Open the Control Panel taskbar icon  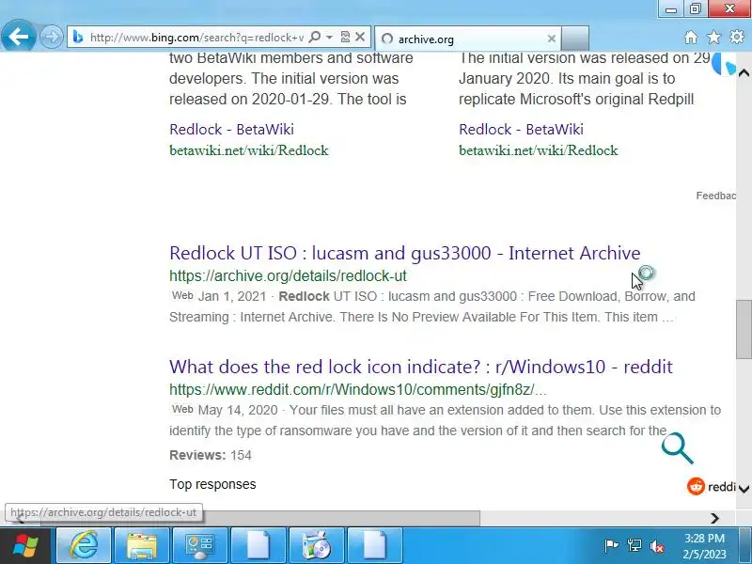point(200,546)
